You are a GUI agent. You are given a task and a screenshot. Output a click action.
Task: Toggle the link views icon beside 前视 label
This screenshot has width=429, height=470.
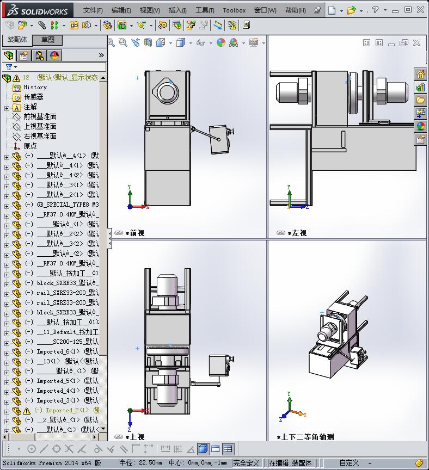pyautogui.click(x=119, y=233)
